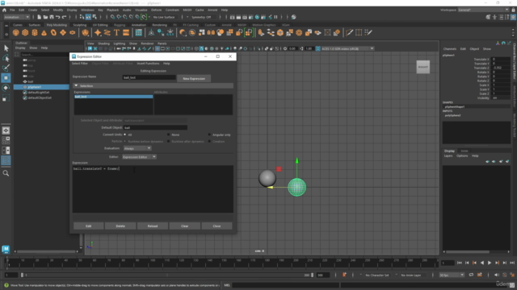Click the polygon Type text tool icon
Screen dimensions: 517x290
pos(116,32)
